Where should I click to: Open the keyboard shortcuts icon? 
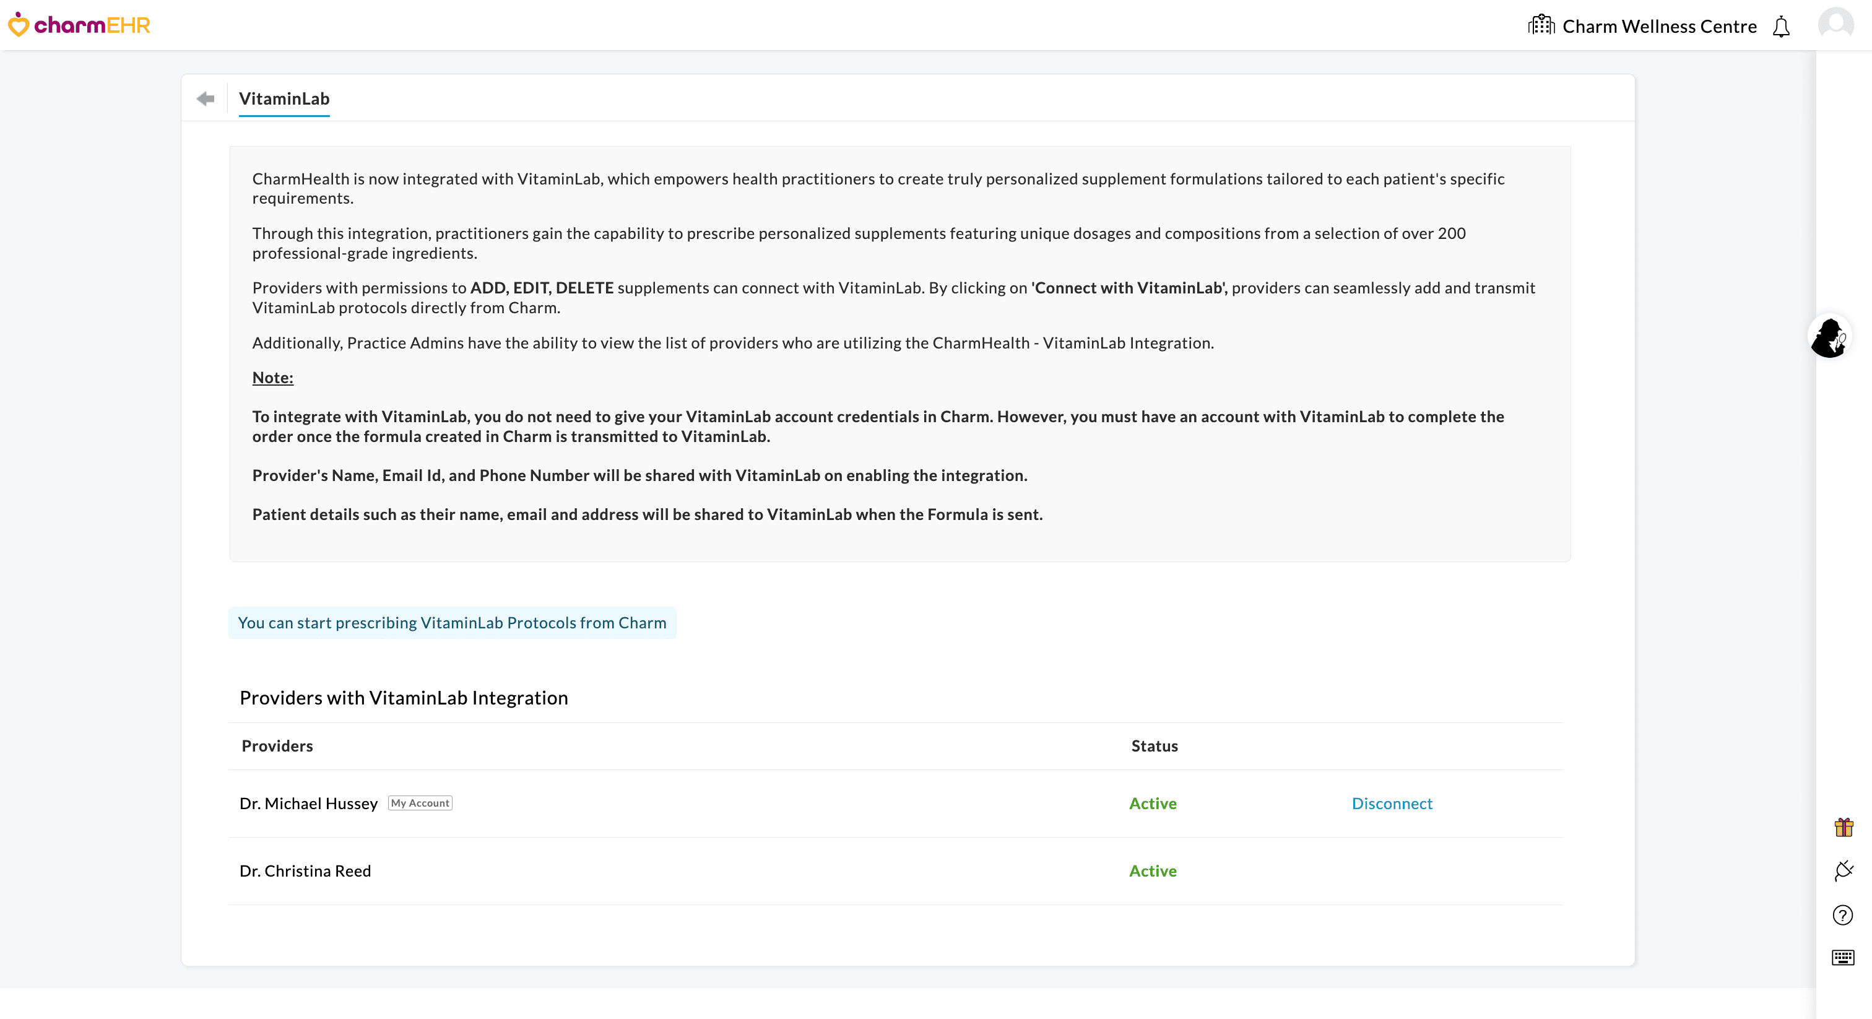click(x=1843, y=959)
